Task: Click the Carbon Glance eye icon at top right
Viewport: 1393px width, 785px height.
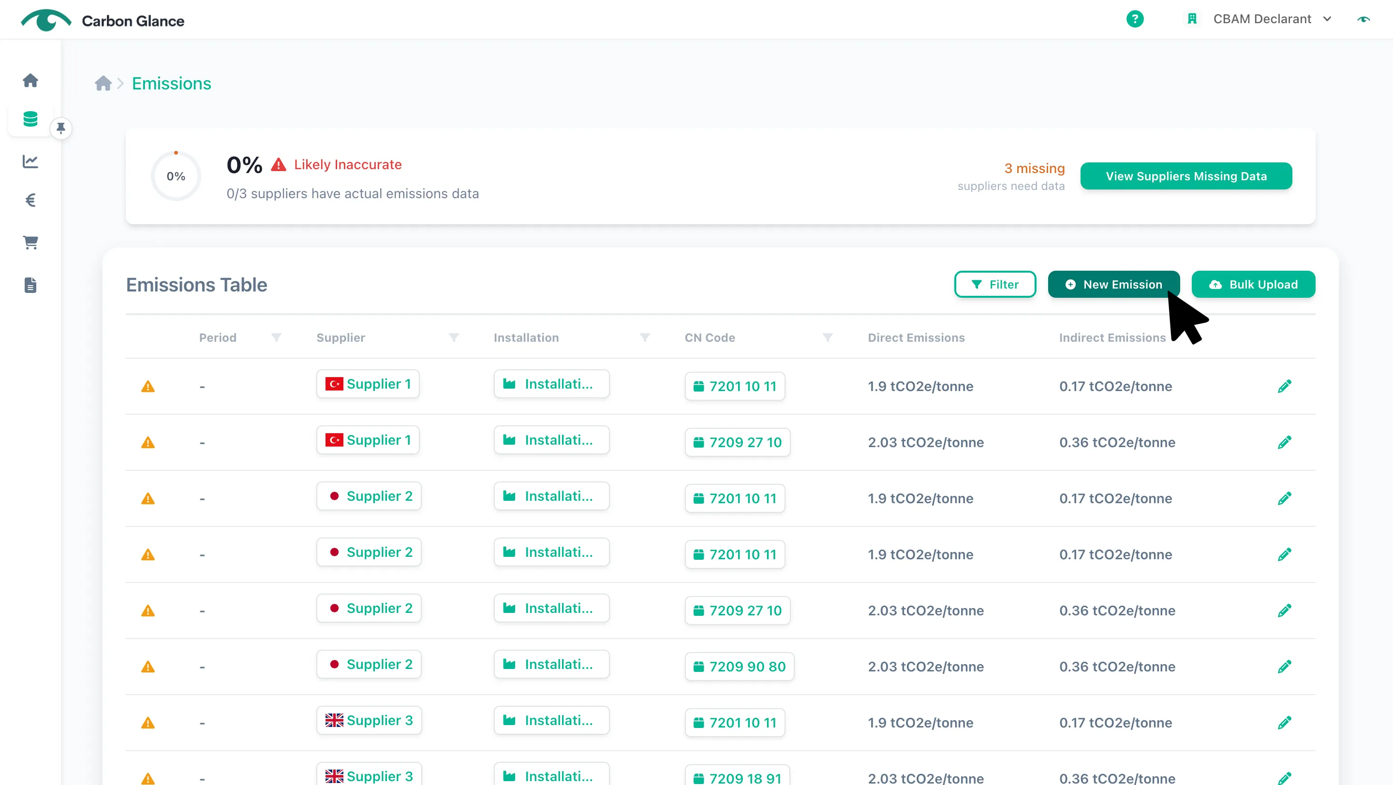Action: click(1363, 19)
